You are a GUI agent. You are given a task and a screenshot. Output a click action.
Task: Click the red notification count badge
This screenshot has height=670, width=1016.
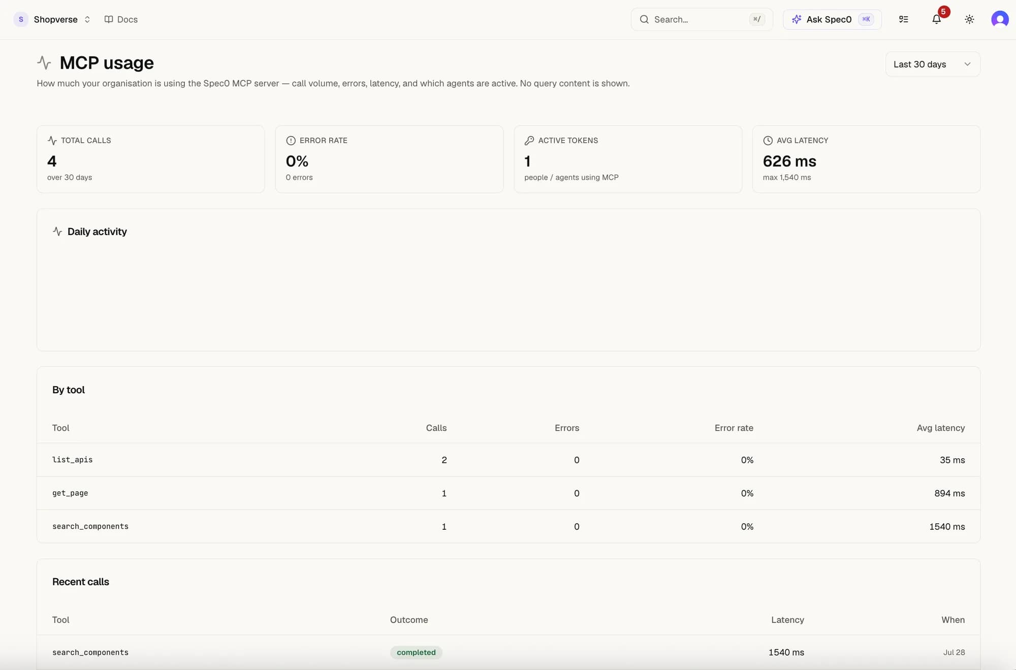[x=943, y=12]
